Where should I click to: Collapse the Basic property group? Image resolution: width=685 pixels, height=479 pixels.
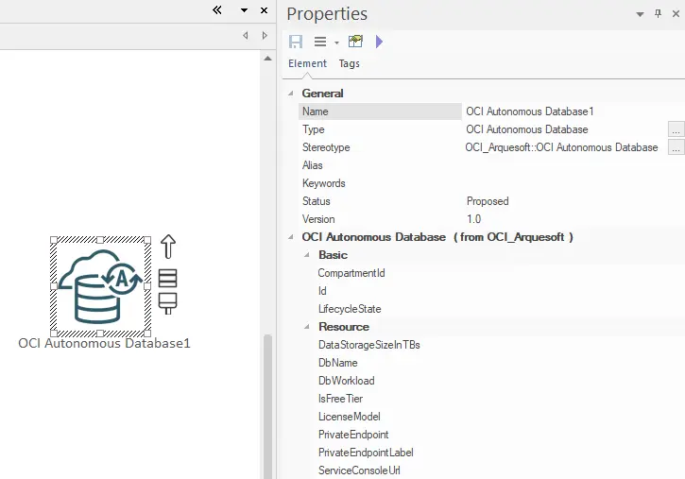[307, 255]
